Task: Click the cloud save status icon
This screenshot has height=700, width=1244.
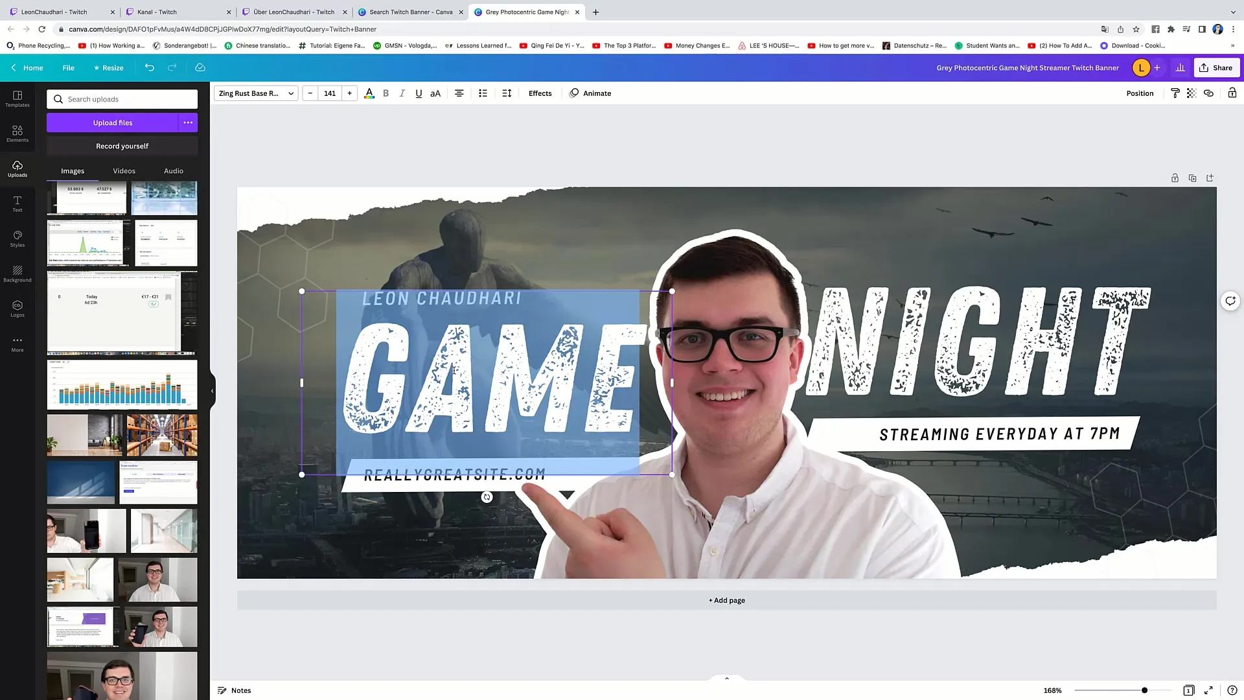Action: (200, 67)
